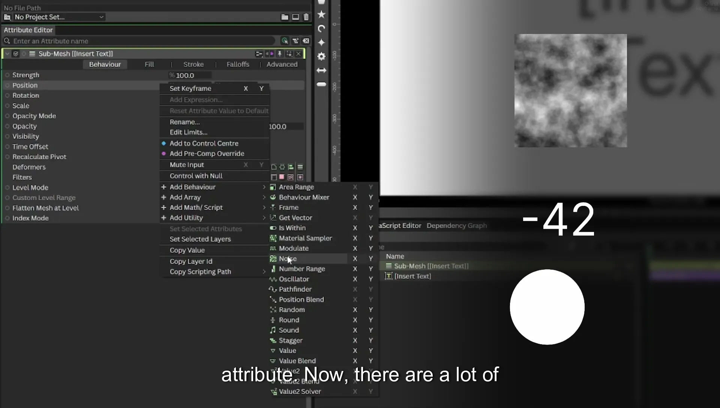Click the Rotation attribute connection circle
This screenshot has width=720, height=408.
[x=7, y=95]
